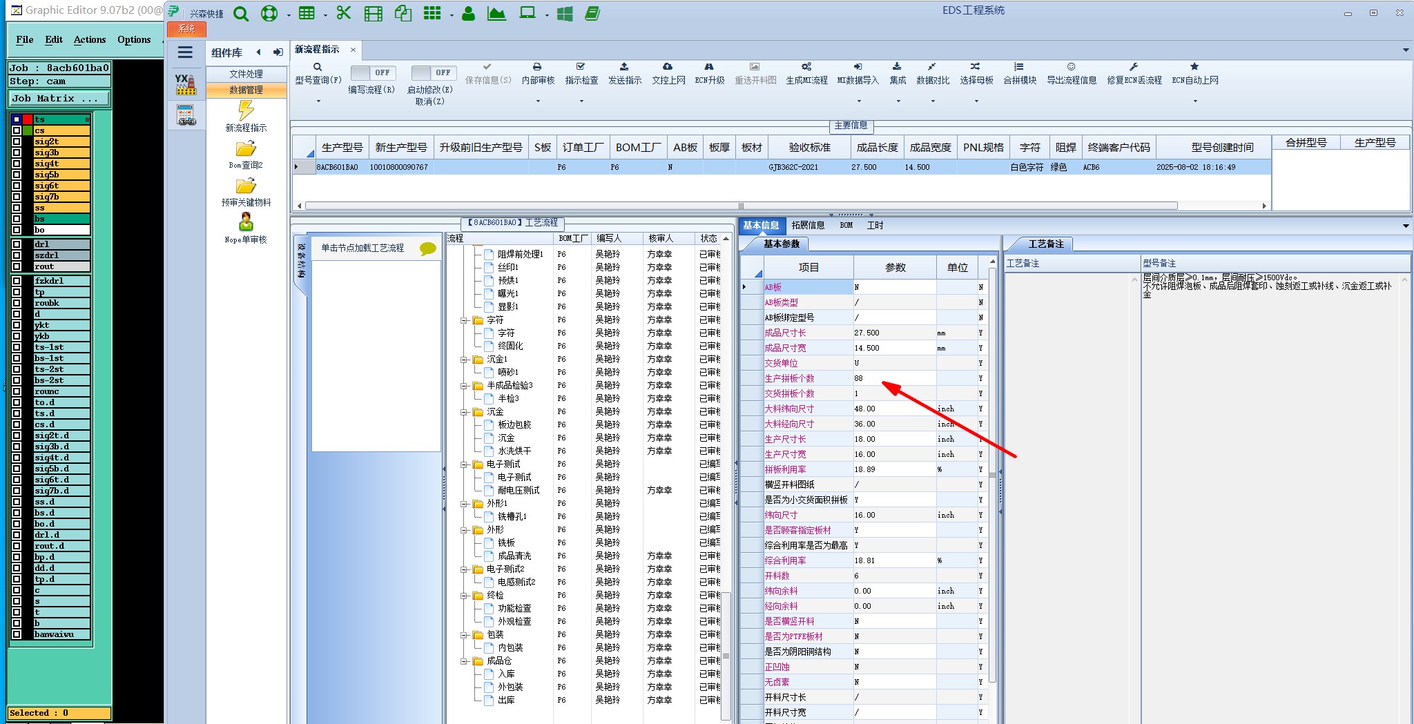
Task: Click the green laptop icon in the top toolbar
Action: tap(527, 14)
